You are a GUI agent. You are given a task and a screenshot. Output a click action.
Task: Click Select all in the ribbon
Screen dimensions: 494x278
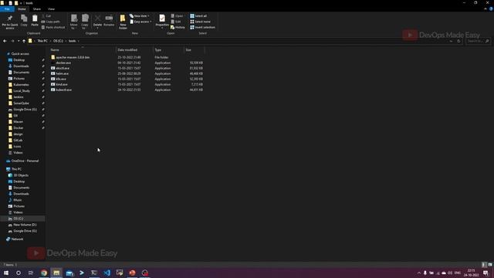pos(198,15)
